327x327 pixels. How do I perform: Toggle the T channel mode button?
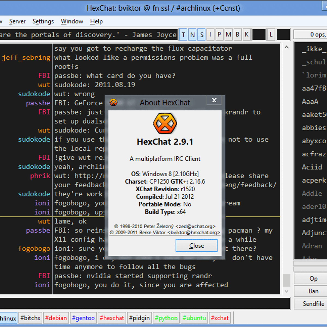tap(183, 35)
